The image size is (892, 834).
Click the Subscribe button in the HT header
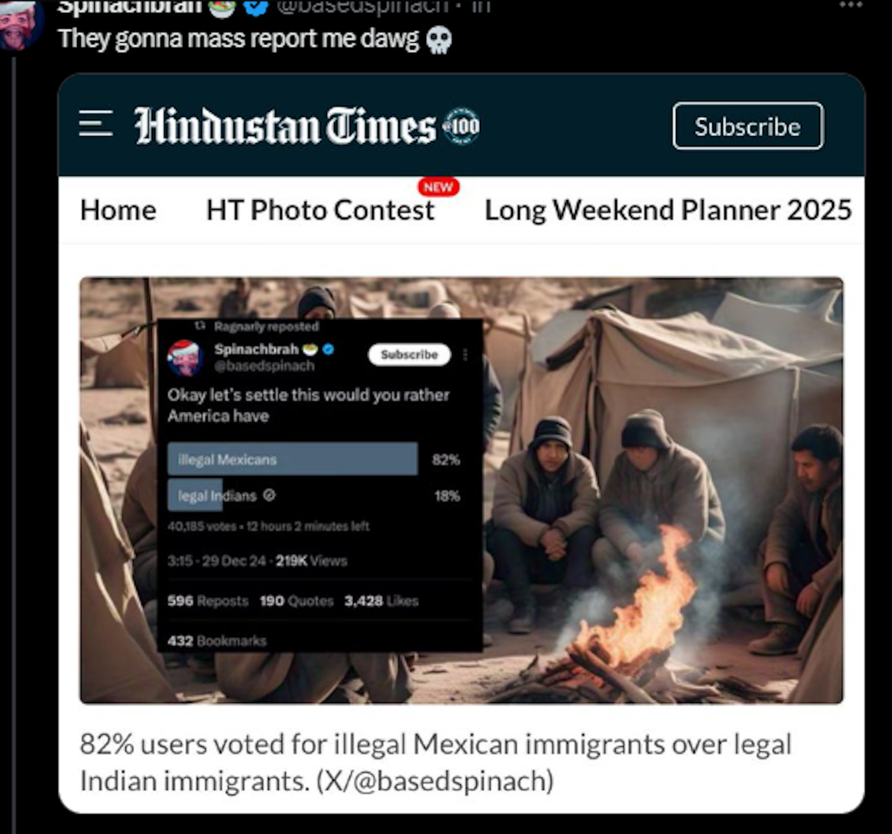(748, 126)
